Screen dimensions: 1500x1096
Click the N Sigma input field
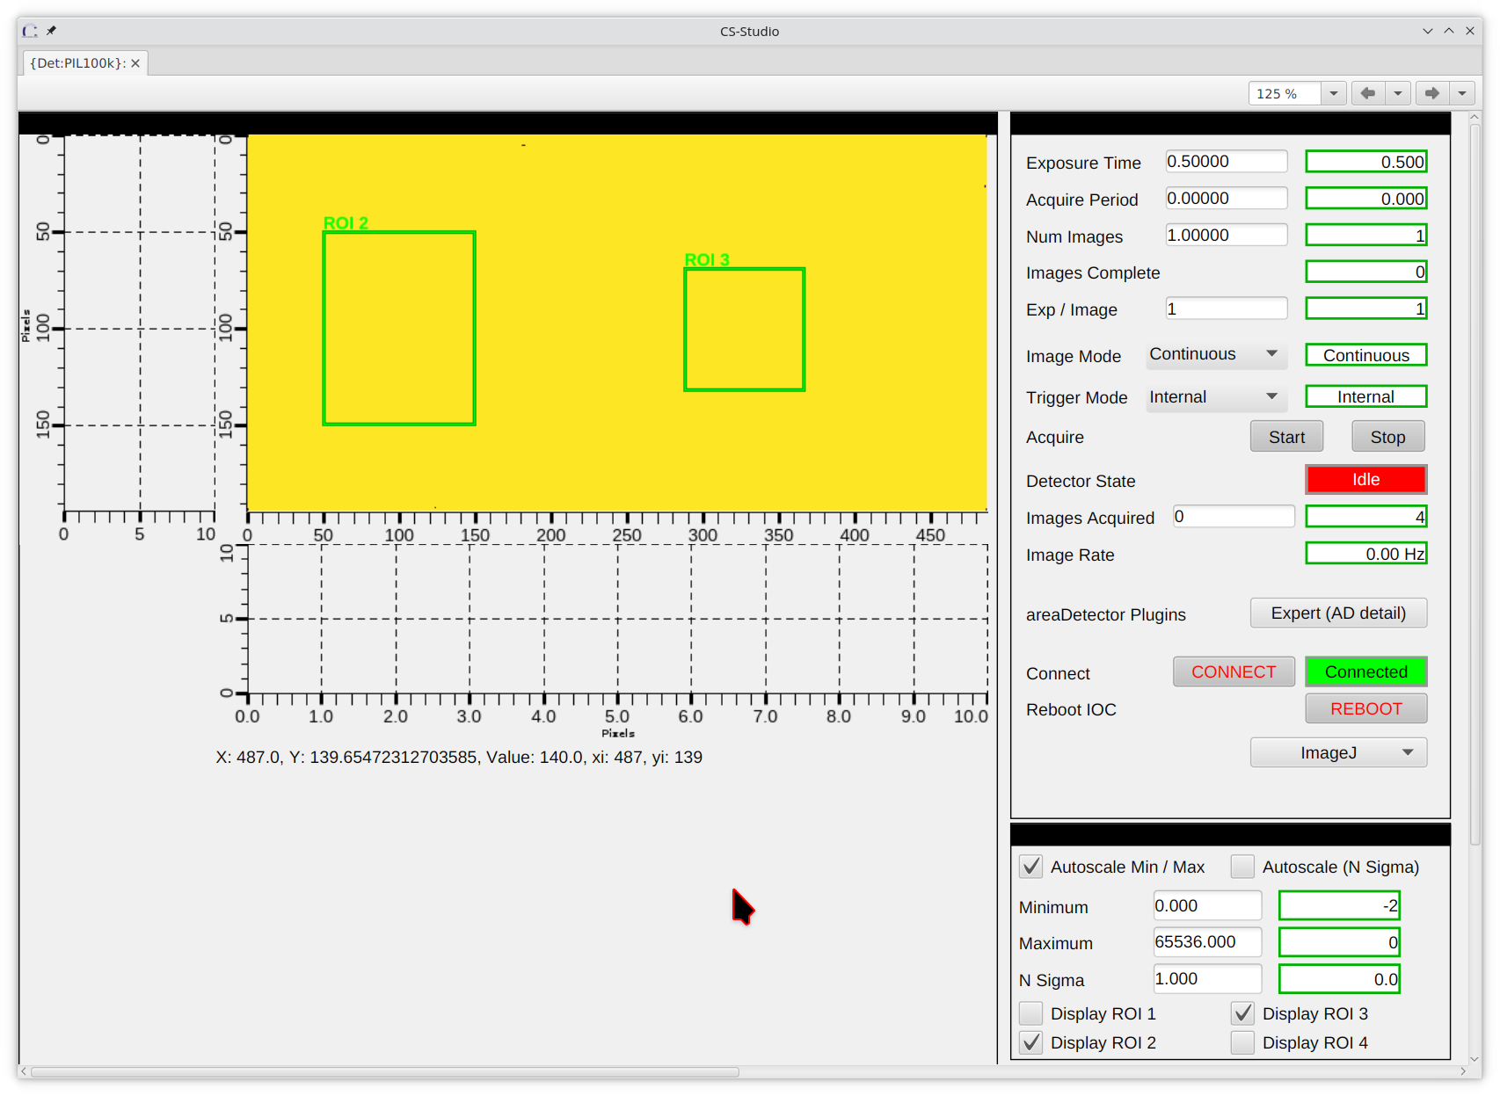tap(1207, 979)
